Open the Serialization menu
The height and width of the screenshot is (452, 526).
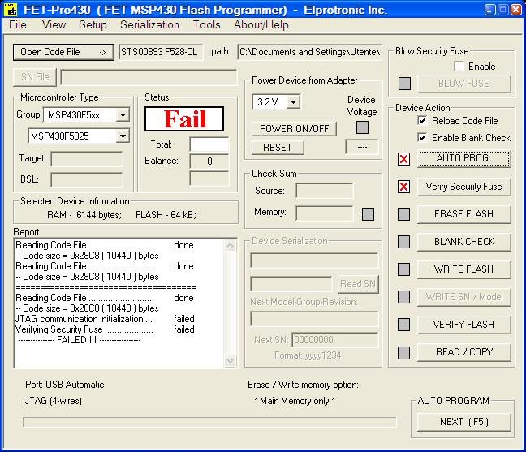coord(149,25)
